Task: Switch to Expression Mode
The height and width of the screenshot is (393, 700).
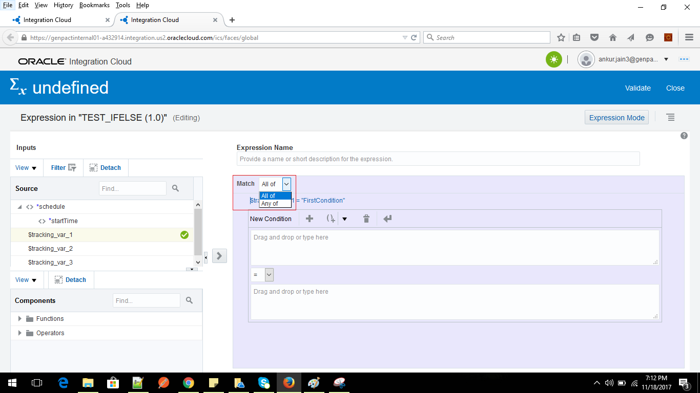Action: click(617, 117)
